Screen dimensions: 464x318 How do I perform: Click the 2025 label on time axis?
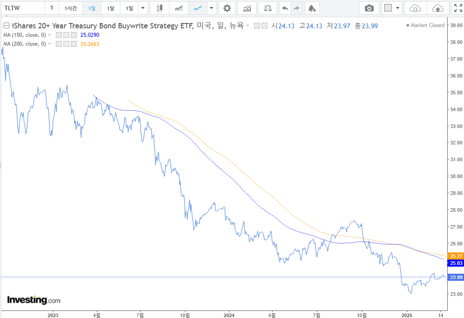(x=407, y=315)
